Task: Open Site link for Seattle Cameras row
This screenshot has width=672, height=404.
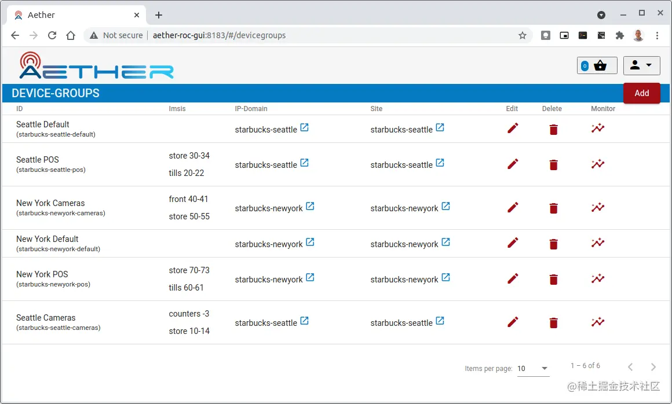Action: click(440, 321)
